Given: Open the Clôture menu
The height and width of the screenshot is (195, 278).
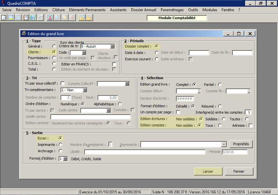Looking at the screenshot, I should coord(59,10).
